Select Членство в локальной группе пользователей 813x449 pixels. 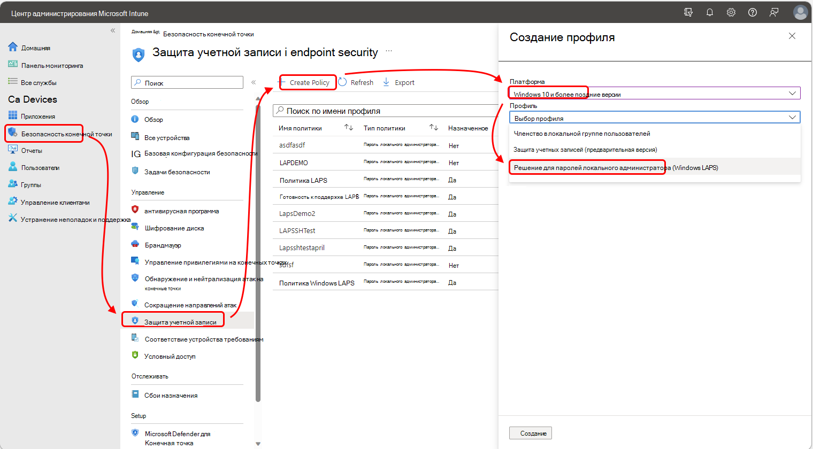[x=655, y=134]
